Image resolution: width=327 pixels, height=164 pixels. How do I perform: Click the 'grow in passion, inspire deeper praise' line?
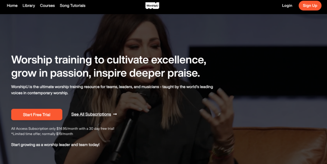click(x=105, y=73)
